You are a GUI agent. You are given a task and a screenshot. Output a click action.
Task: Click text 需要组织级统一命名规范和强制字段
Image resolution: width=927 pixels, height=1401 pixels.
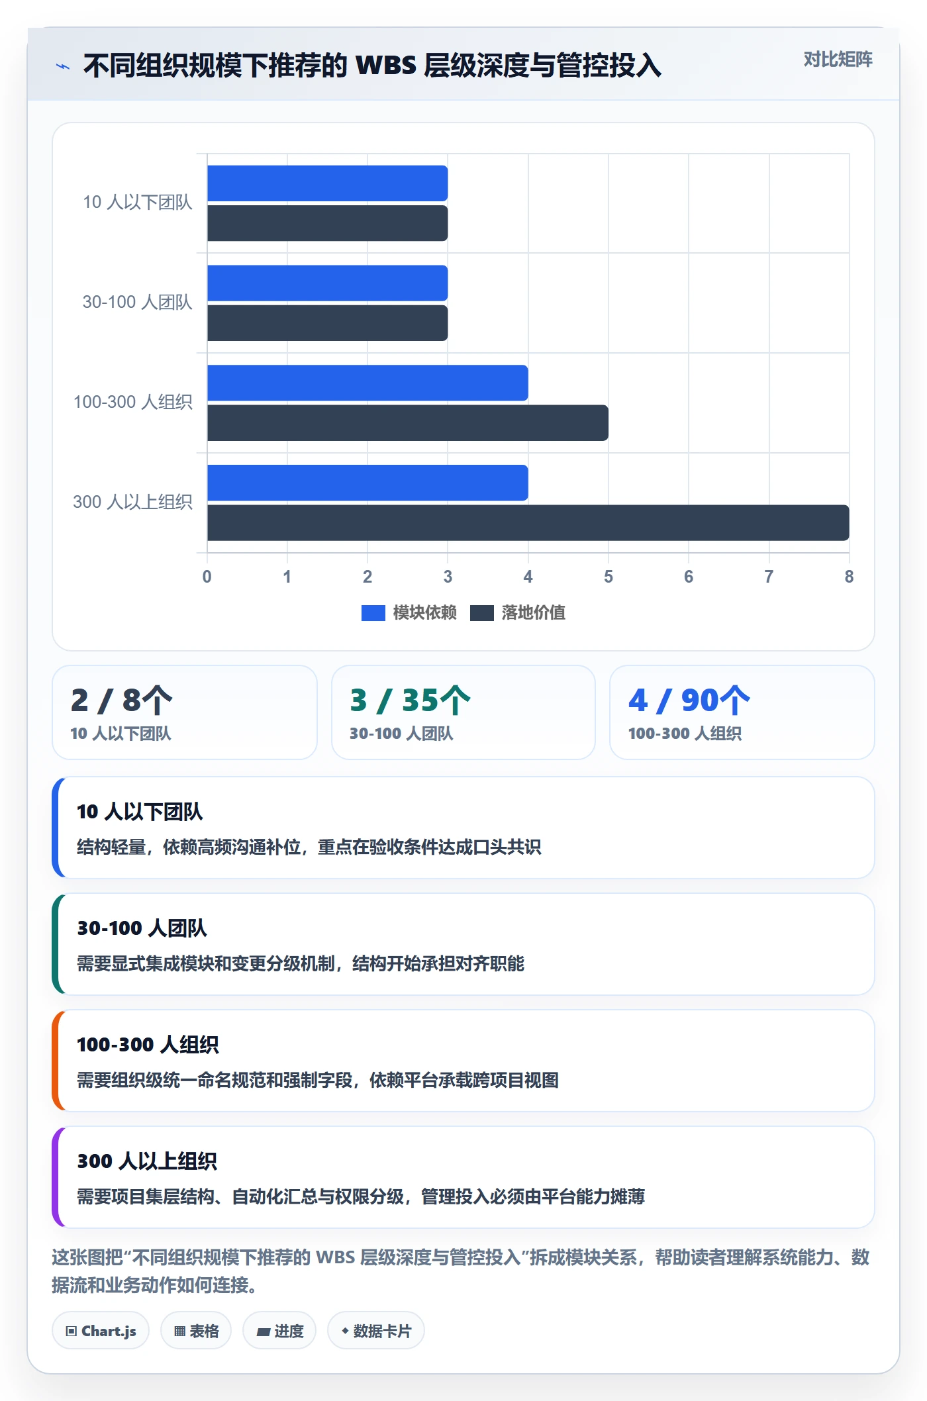pyautogui.click(x=215, y=1081)
